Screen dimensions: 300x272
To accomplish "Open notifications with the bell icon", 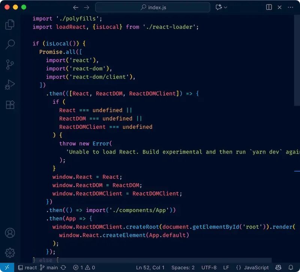I will [x=291, y=268].
